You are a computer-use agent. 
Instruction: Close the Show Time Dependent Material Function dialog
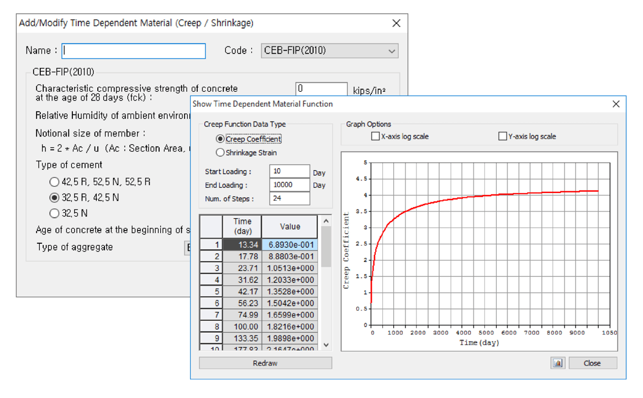tap(616, 104)
